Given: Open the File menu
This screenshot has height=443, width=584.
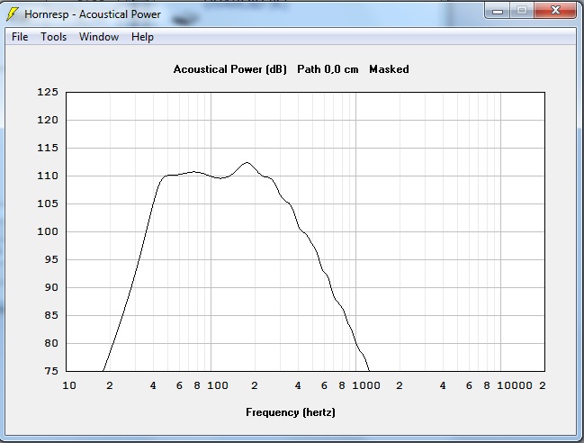Looking at the screenshot, I should pos(20,37).
